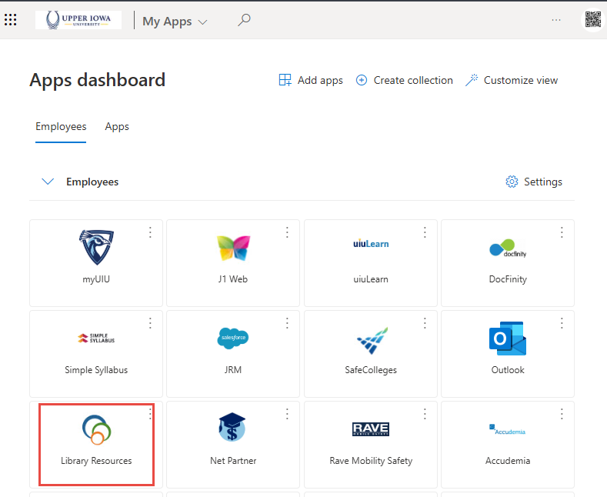Screen dimensions: 607x497
Task: Open the account profile avatar
Action: pyautogui.click(x=592, y=20)
